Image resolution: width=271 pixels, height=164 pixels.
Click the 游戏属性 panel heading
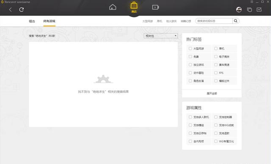pos(194,108)
